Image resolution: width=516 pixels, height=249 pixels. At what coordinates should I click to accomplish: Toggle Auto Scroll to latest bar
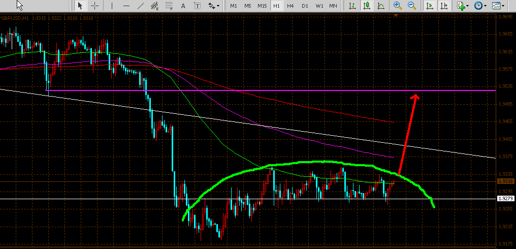[x=429, y=6]
